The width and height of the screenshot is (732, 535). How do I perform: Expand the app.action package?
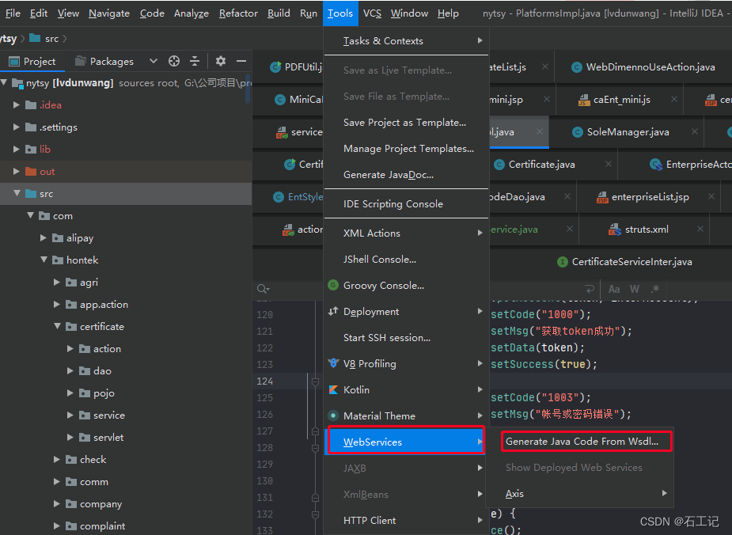click(56, 304)
